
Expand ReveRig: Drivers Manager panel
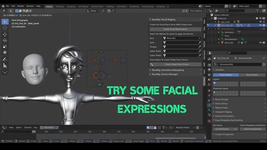click(150, 74)
